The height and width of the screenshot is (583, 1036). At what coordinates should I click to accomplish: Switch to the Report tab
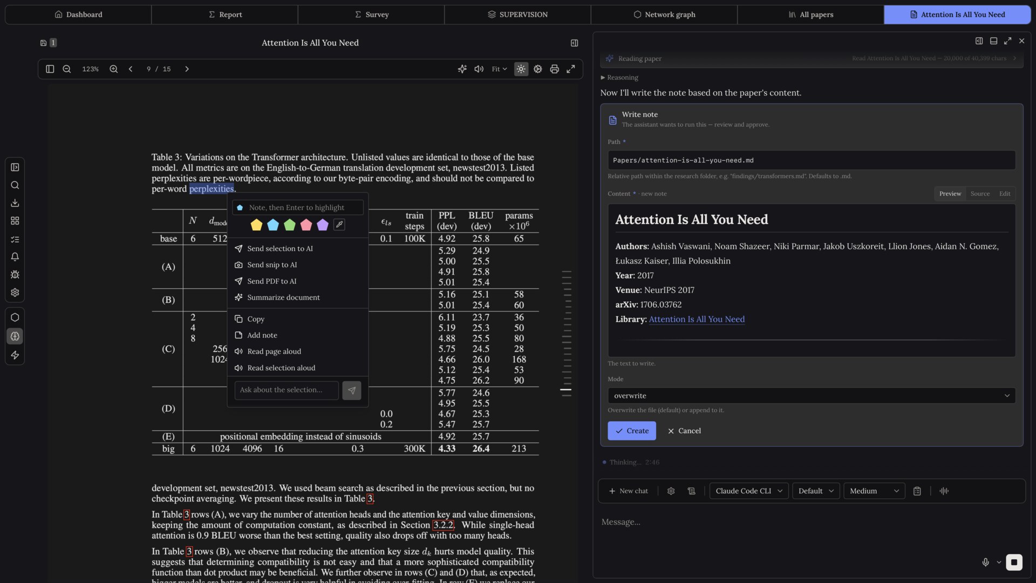pos(225,15)
